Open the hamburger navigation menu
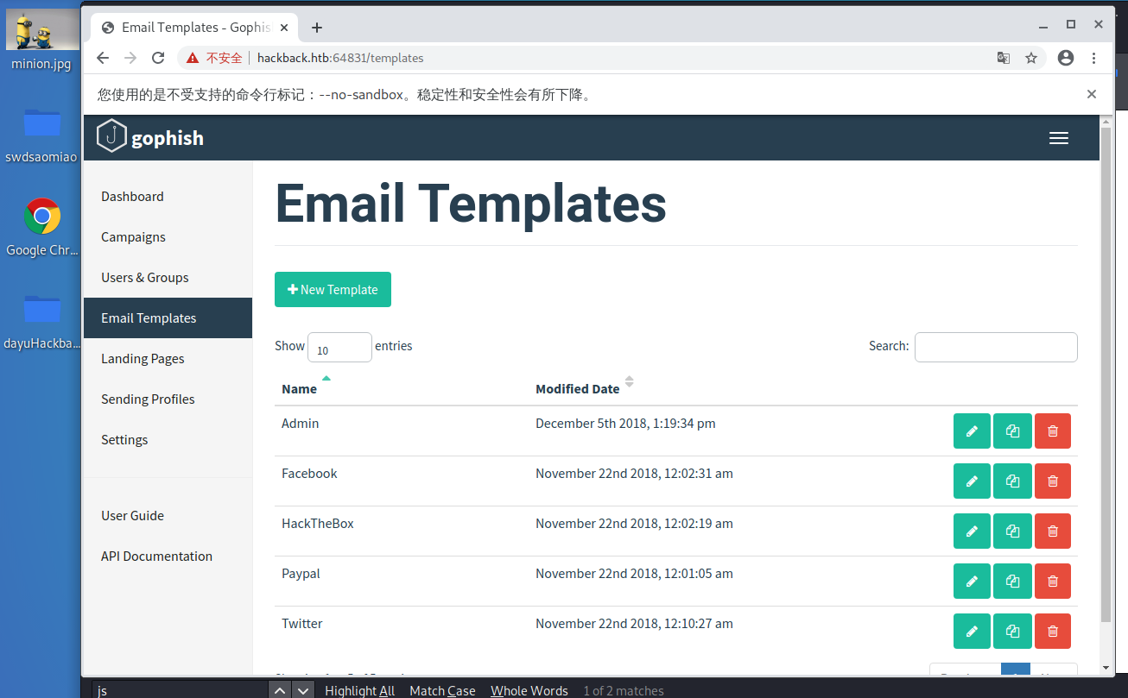1128x698 pixels. [x=1059, y=138]
